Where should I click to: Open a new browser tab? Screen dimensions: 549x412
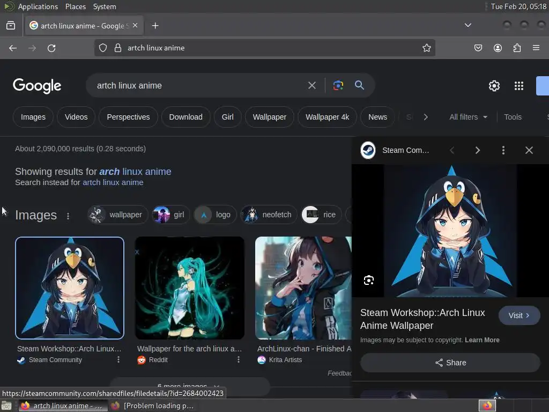[155, 26]
